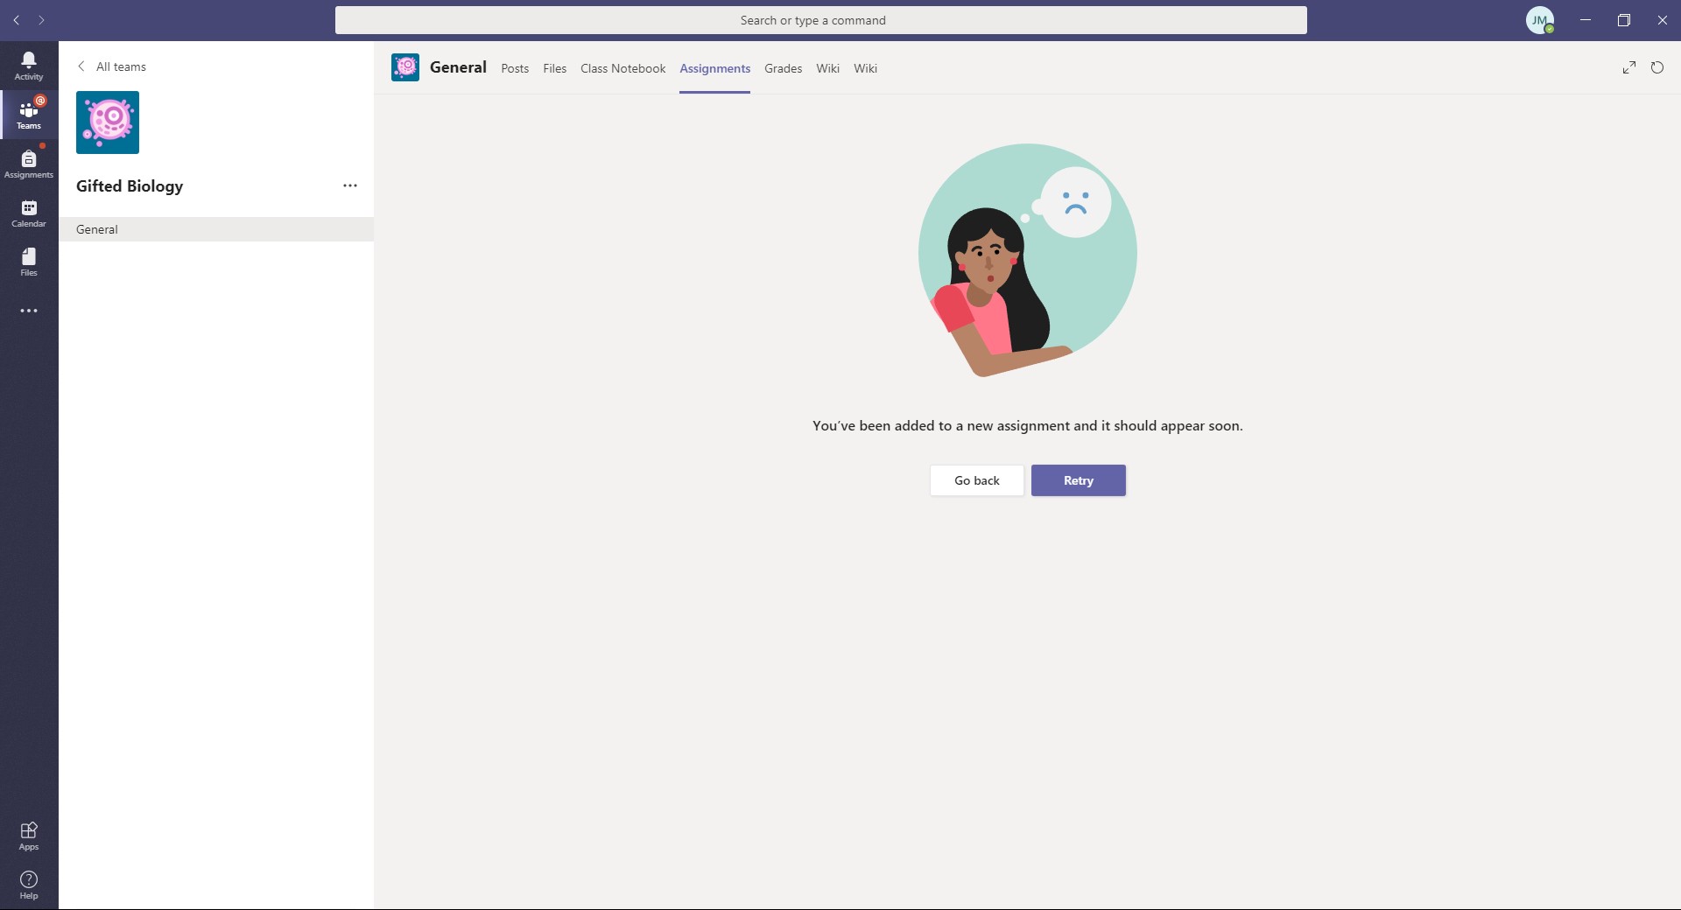Select the General channel in the list
Image resolution: width=1681 pixels, height=910 pixels.
216,229
